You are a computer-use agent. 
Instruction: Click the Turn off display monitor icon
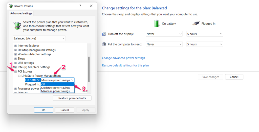point(104,34)
